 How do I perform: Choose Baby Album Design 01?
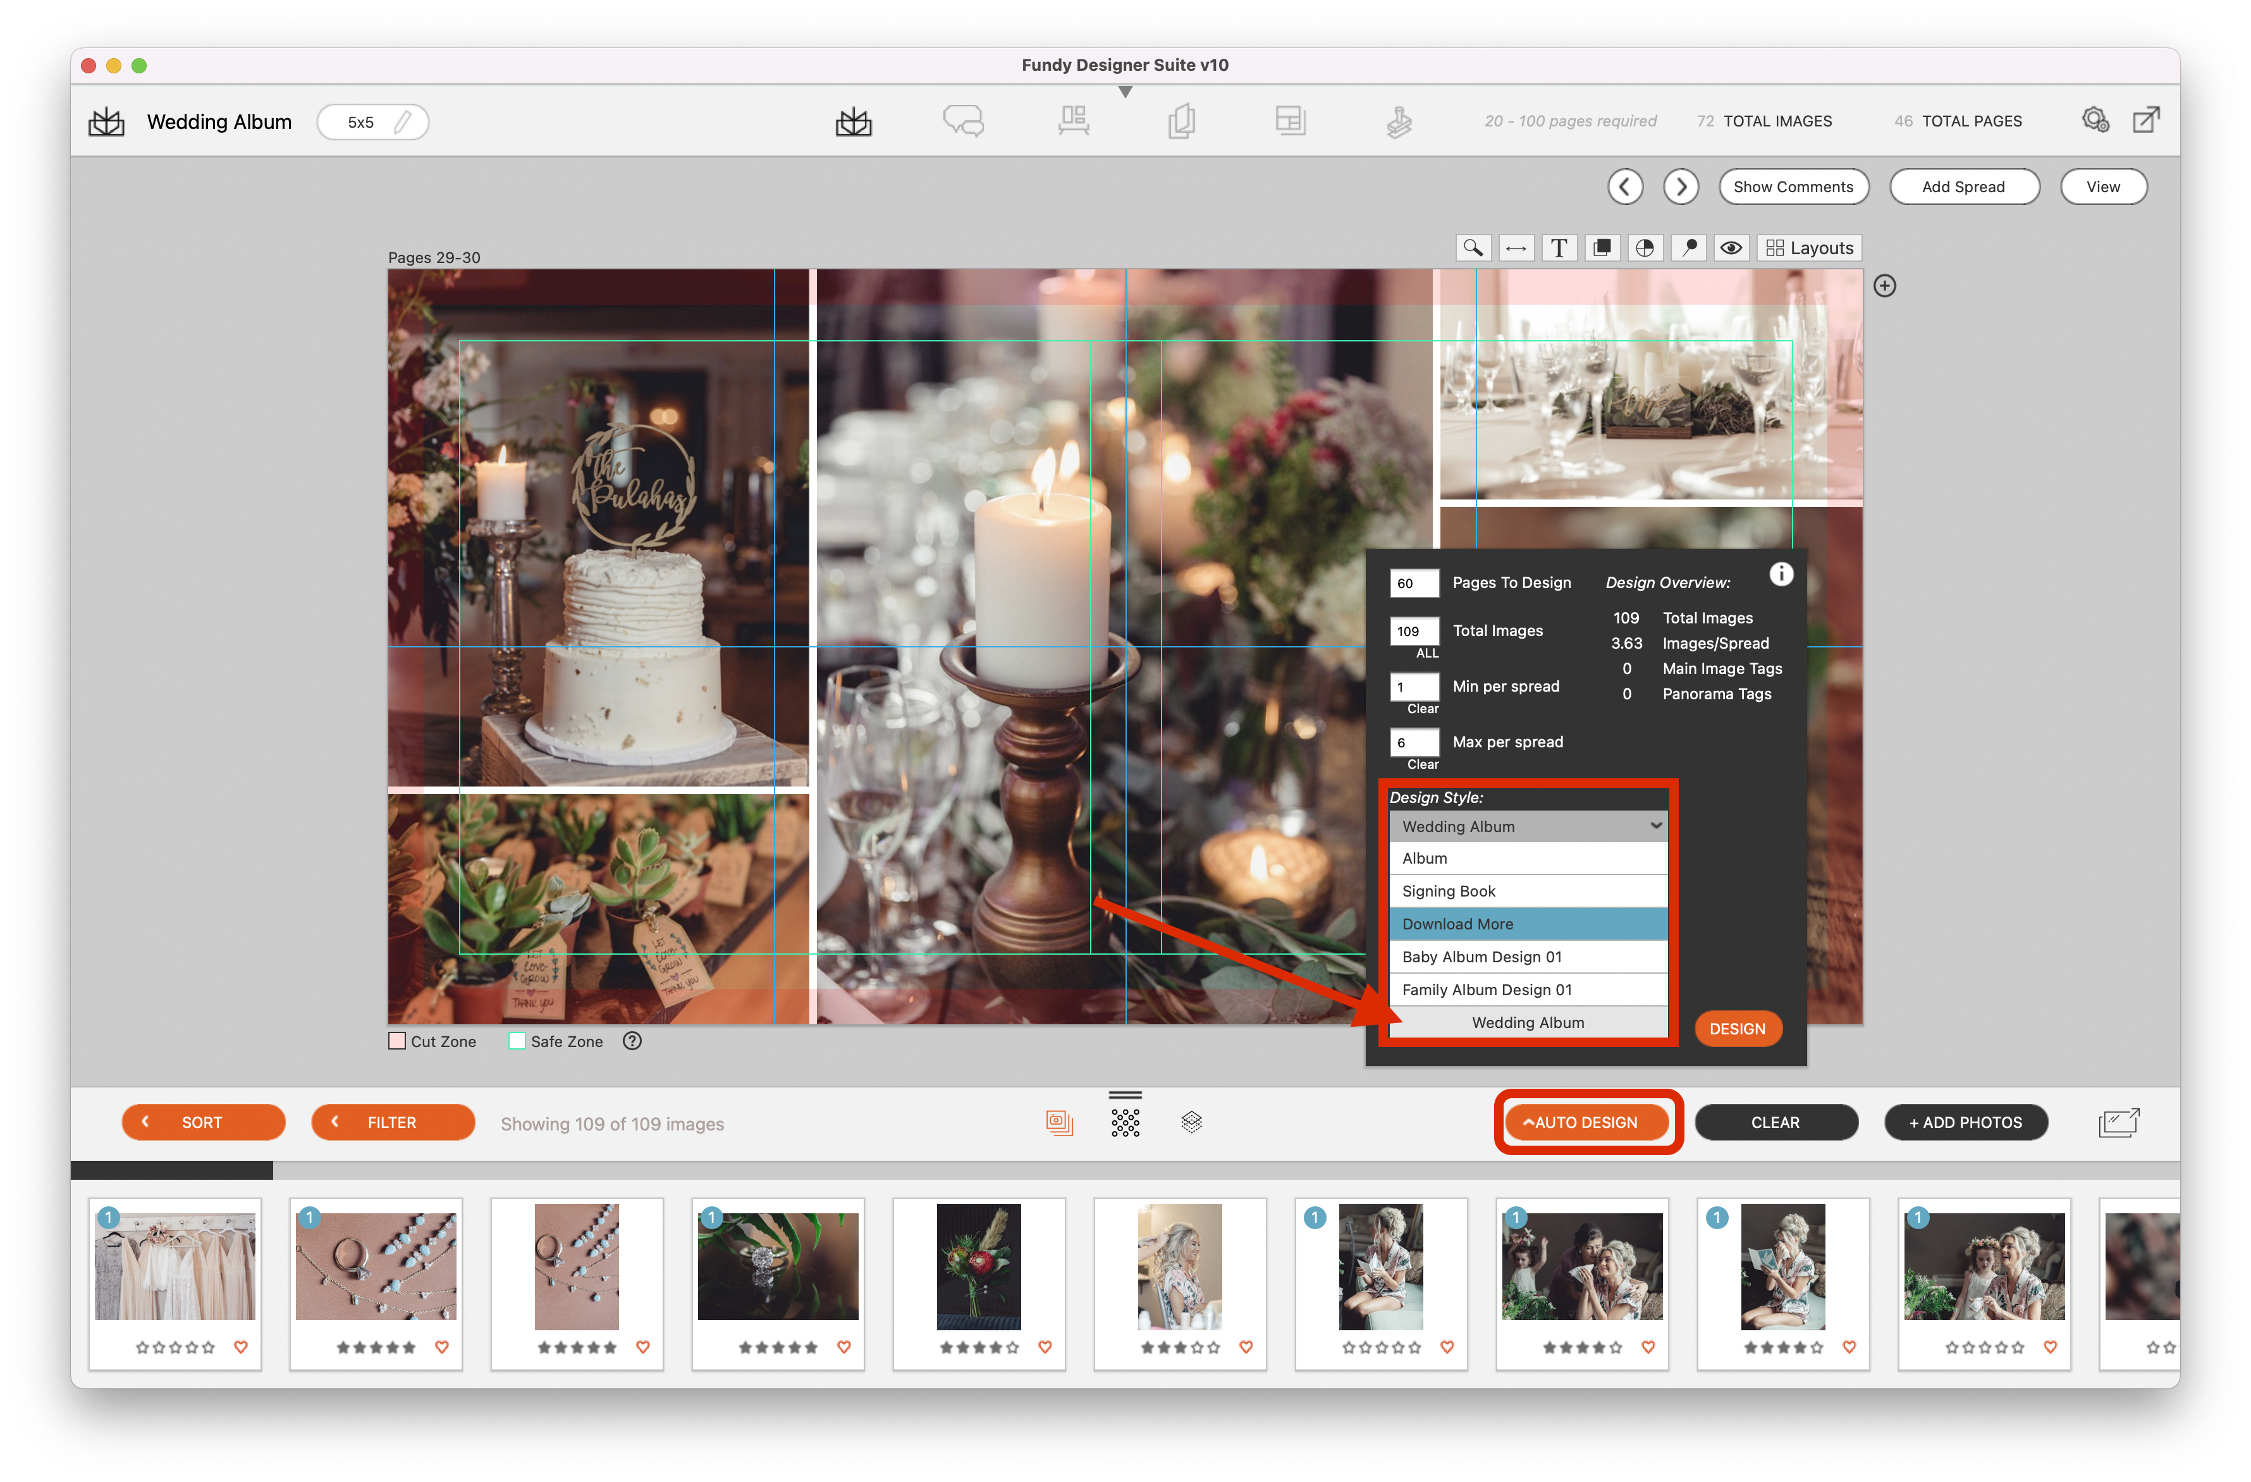coord(1528,956)
